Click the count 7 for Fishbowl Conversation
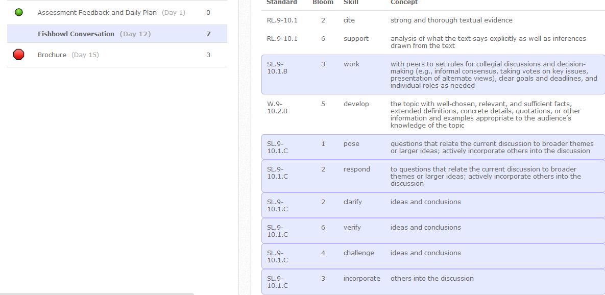The height and width of the screenshot is (295, 605). click(208, 34)
